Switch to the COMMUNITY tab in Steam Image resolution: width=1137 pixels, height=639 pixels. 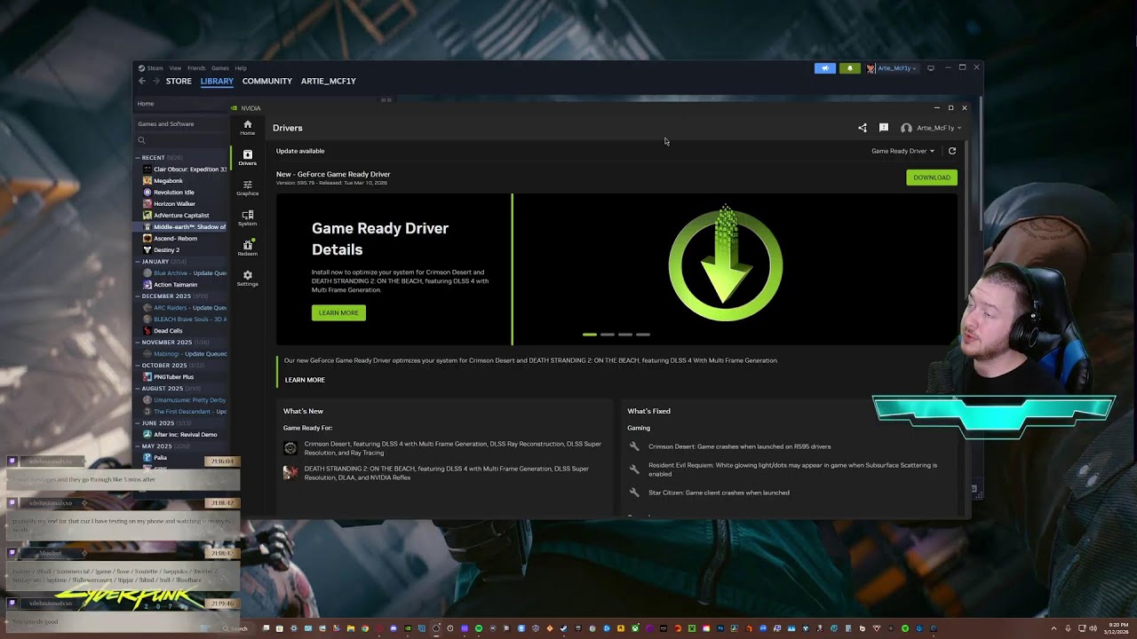tap(267, 81)
